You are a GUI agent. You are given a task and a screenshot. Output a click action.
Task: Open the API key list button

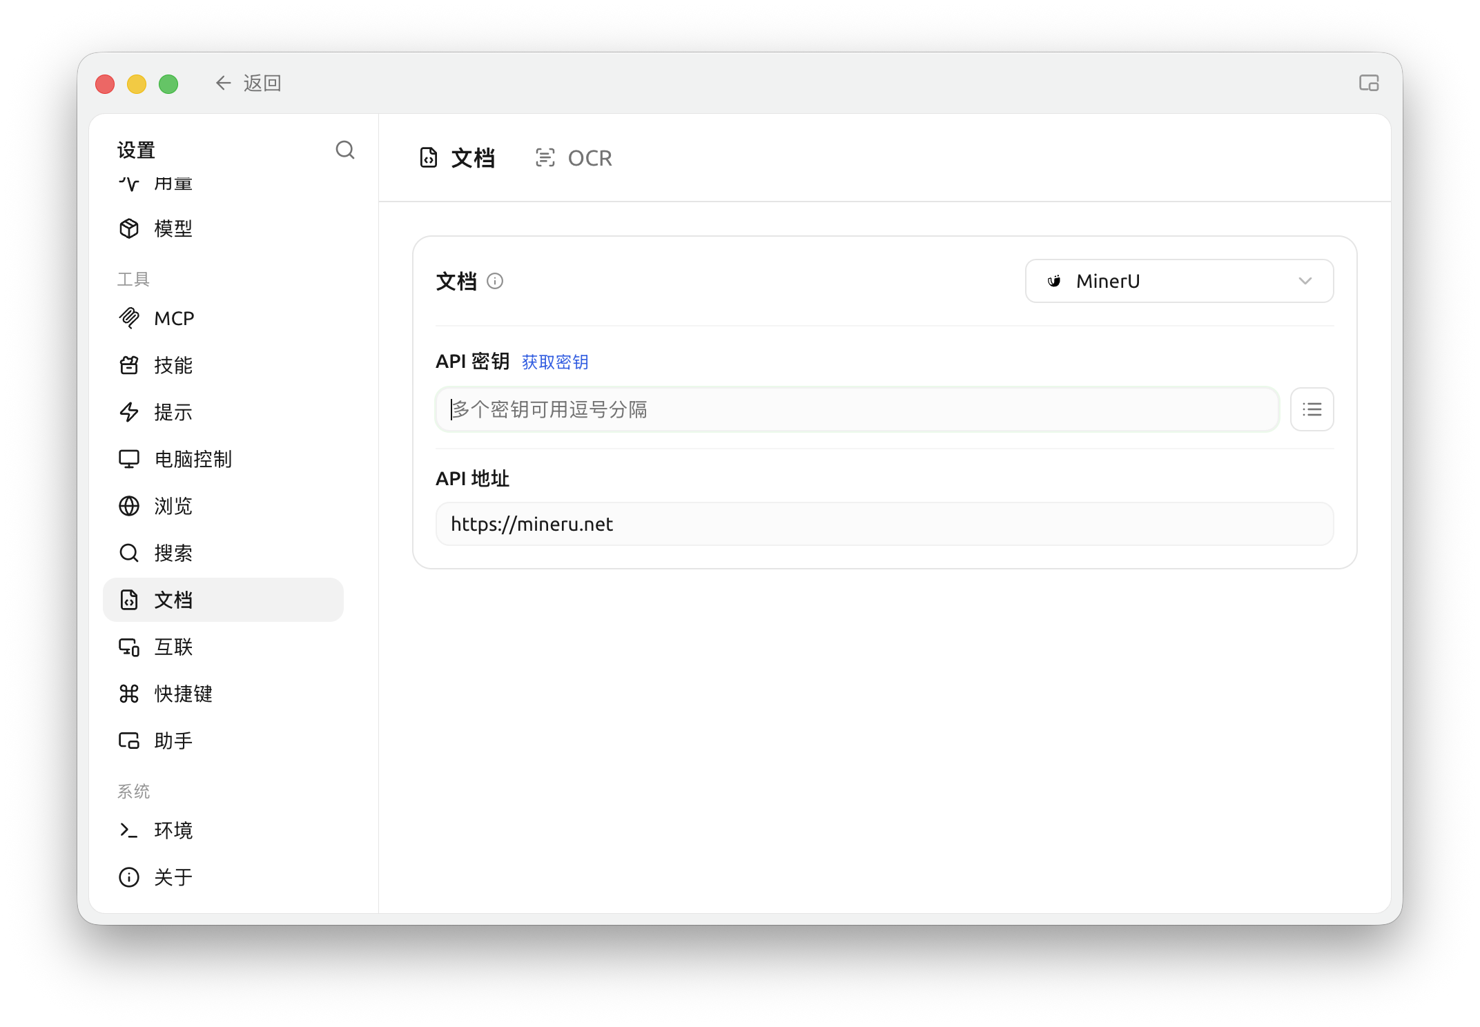click(x=1312, y=409)
